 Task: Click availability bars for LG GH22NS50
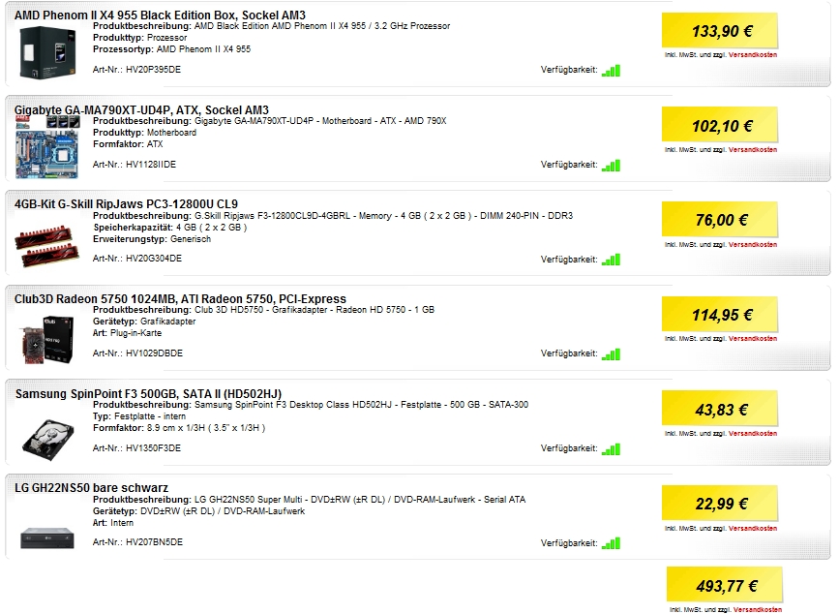pyautogui.click(x=611, y=544)
